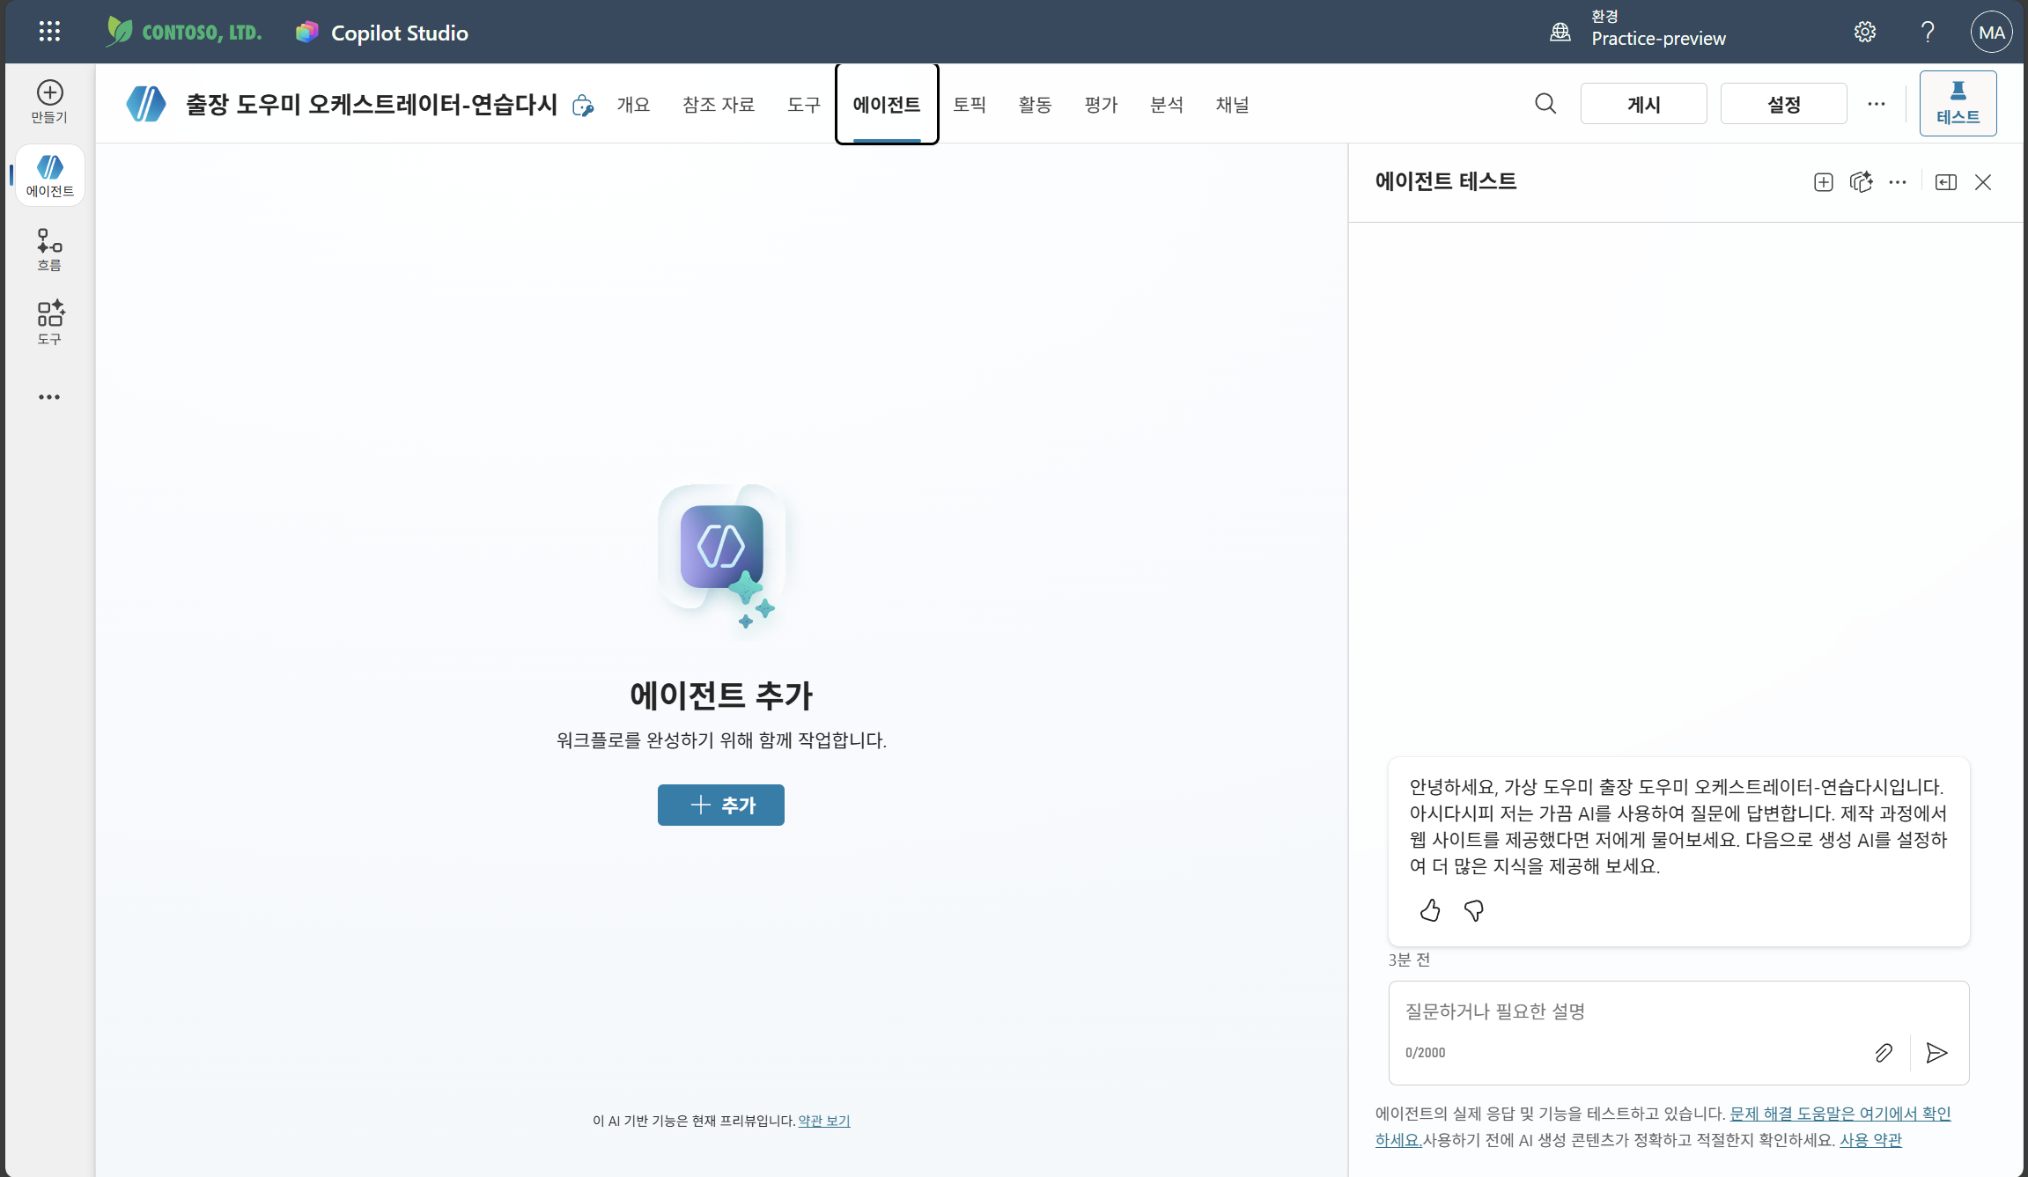Image resolution: width=2028 pixels, height=1177 pixels.
Task: Switch to the 채널 tab
Action: [x=1232, y=104]
